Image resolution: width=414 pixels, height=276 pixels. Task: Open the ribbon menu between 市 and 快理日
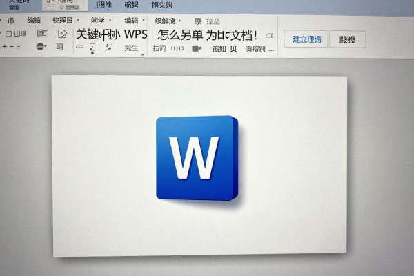coord(34,20)
